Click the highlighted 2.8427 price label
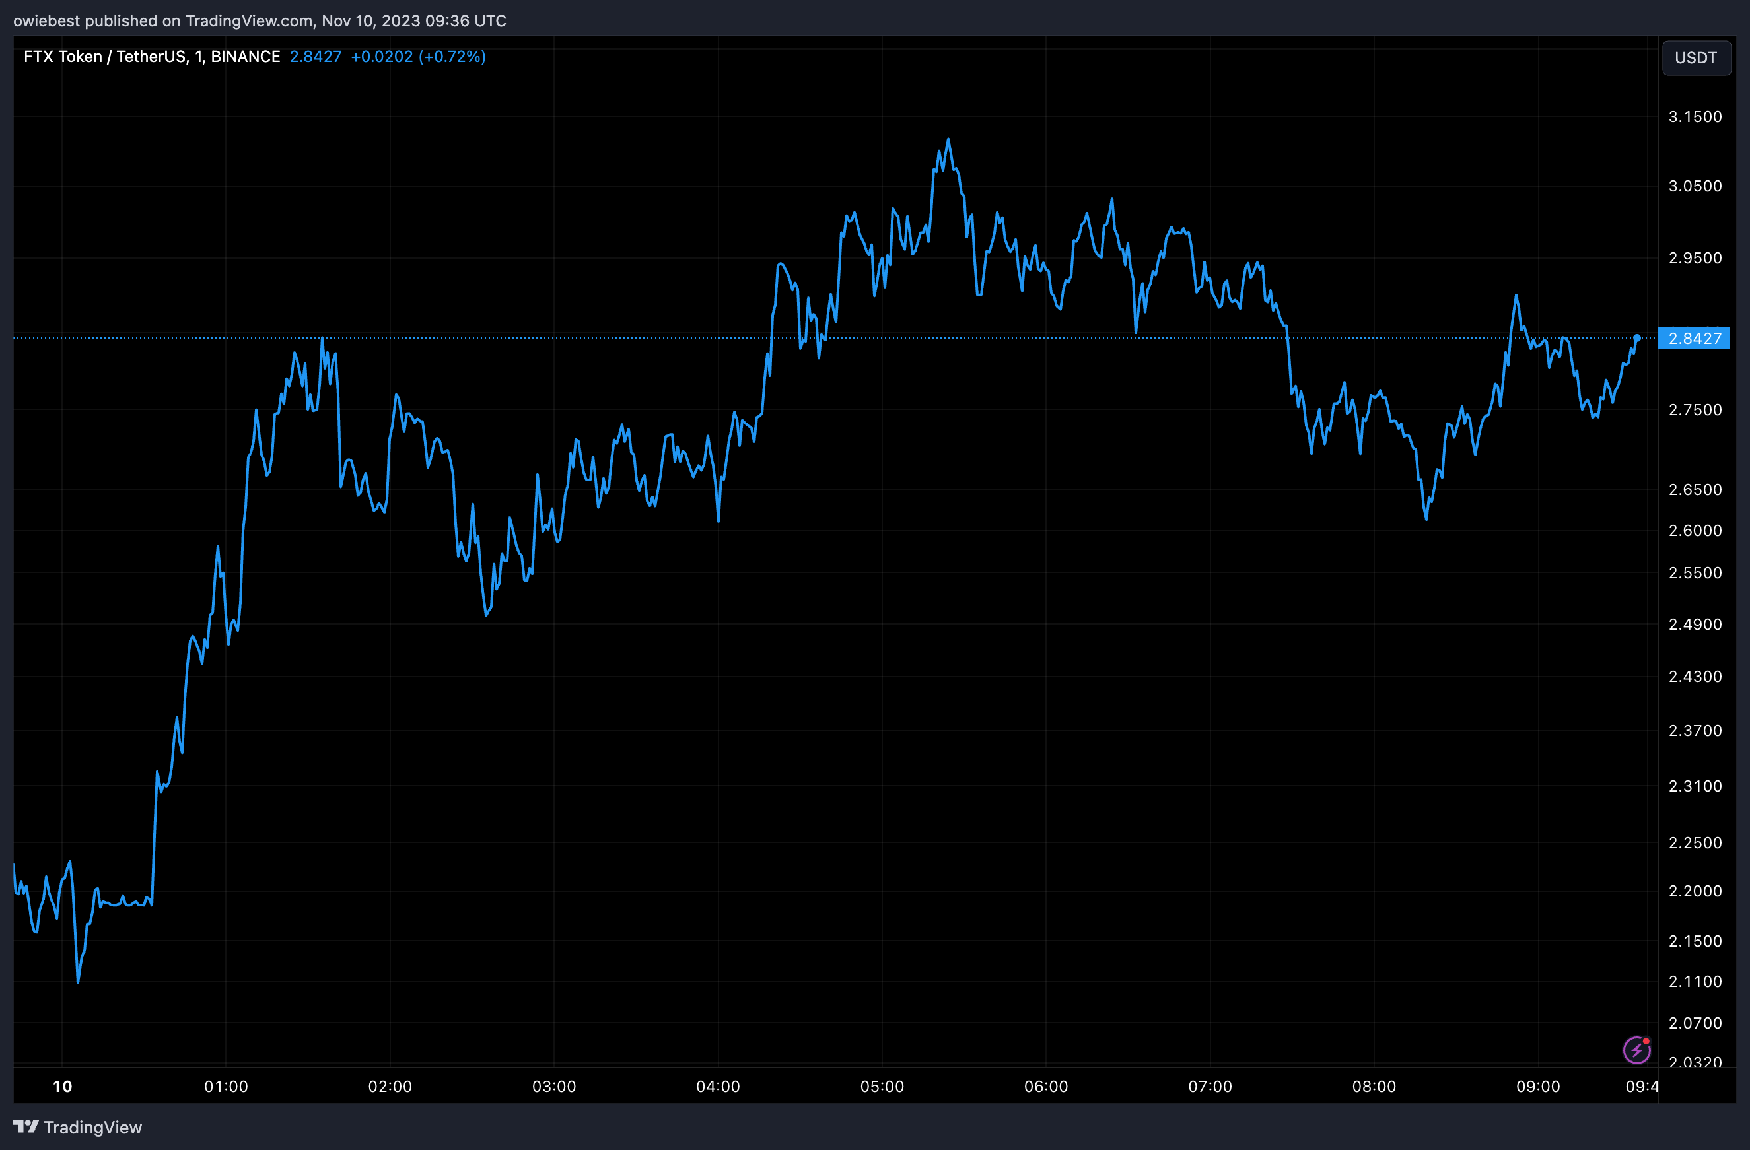Image resolution: width=1750 pixels, height=1150 pixels. 1694,339
